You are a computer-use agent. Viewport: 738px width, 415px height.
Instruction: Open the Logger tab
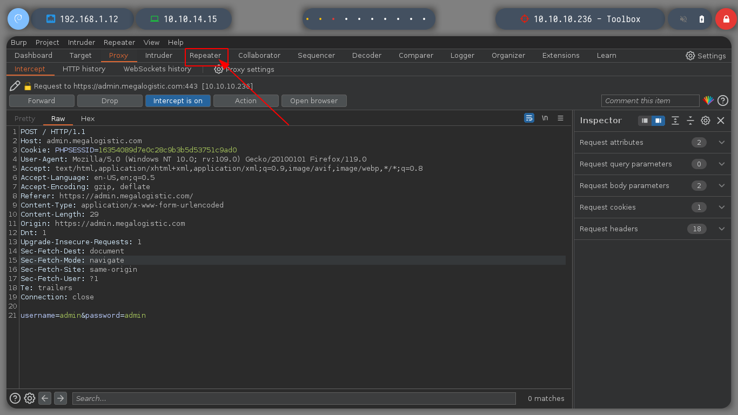(462, 56)
